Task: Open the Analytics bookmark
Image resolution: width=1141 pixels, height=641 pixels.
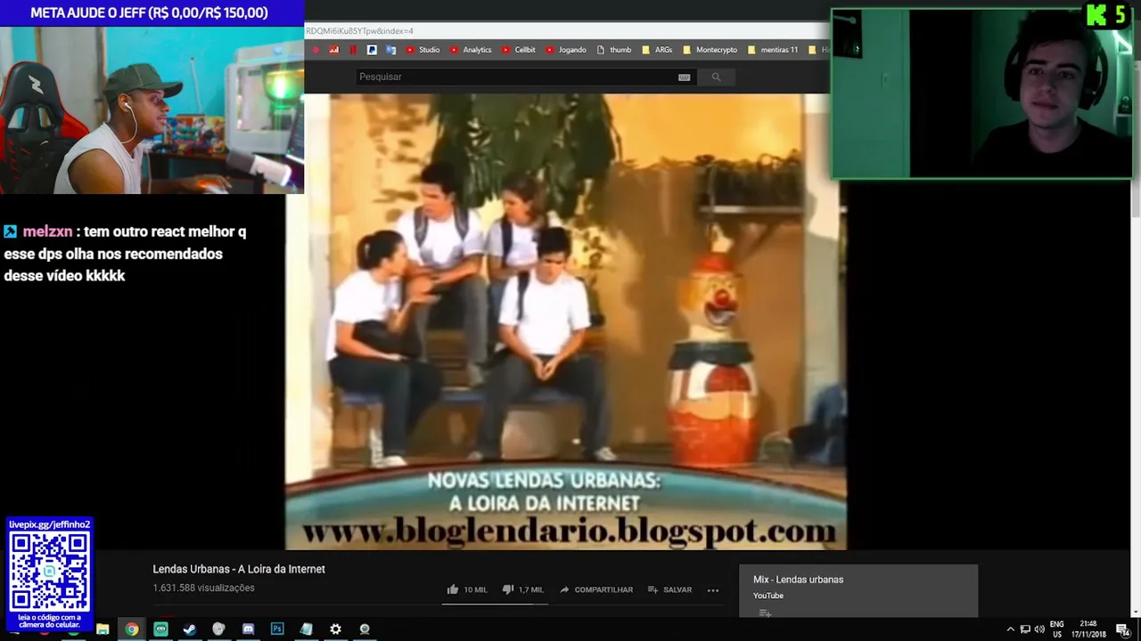Action: (471, 50)
